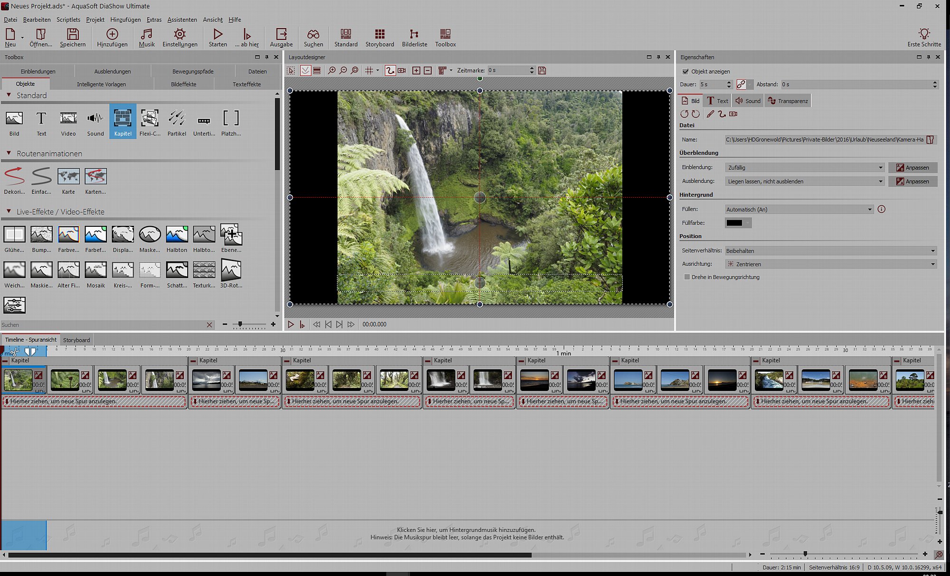950x576 pixels.
Task: Click the Storyboard view toolbar icon
Action: tap(380, 38)
